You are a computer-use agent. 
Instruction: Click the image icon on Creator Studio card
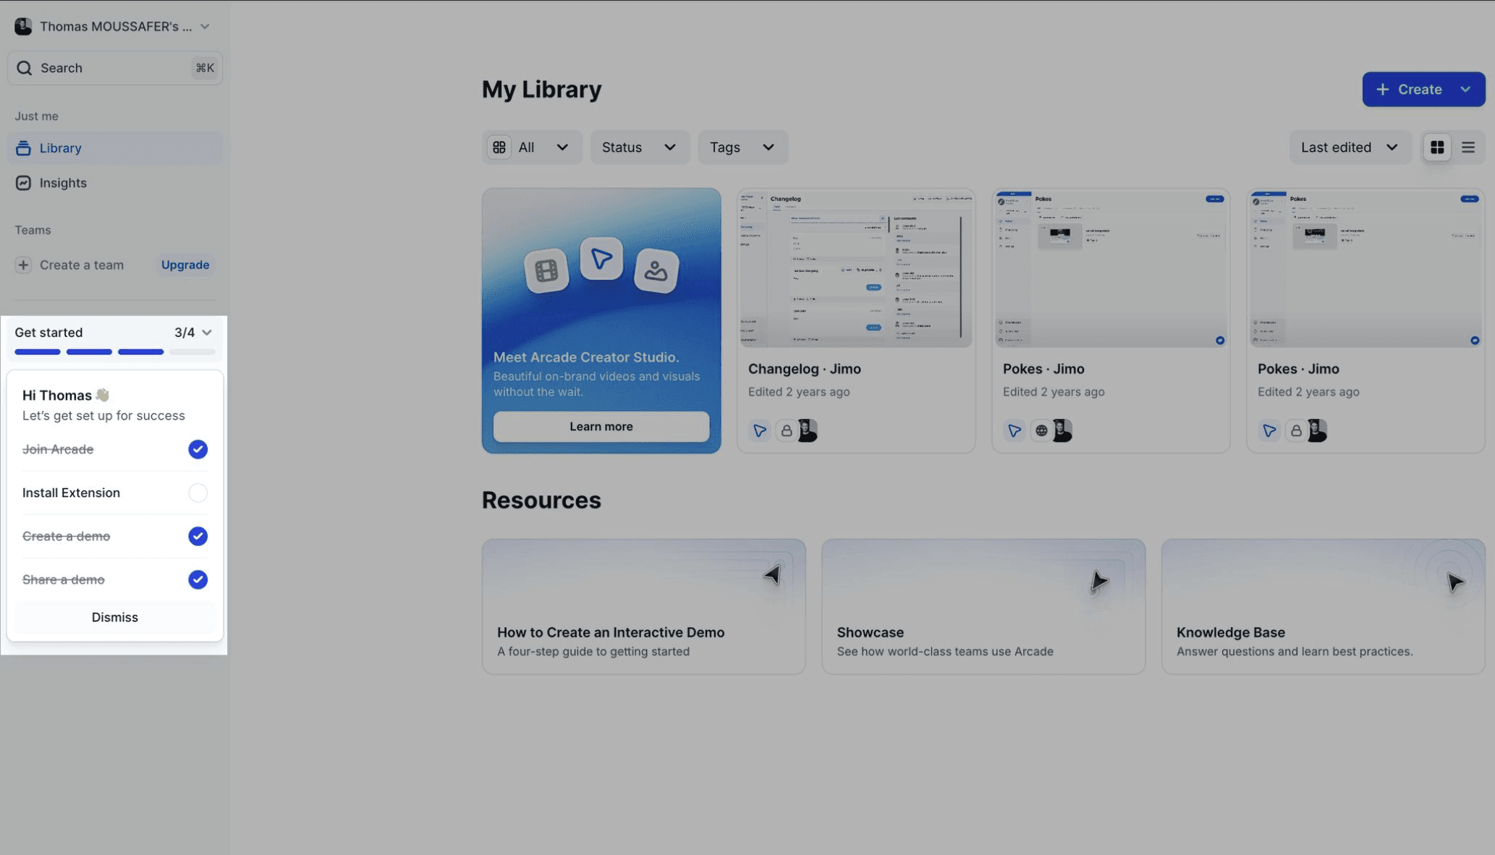point(656,271)
